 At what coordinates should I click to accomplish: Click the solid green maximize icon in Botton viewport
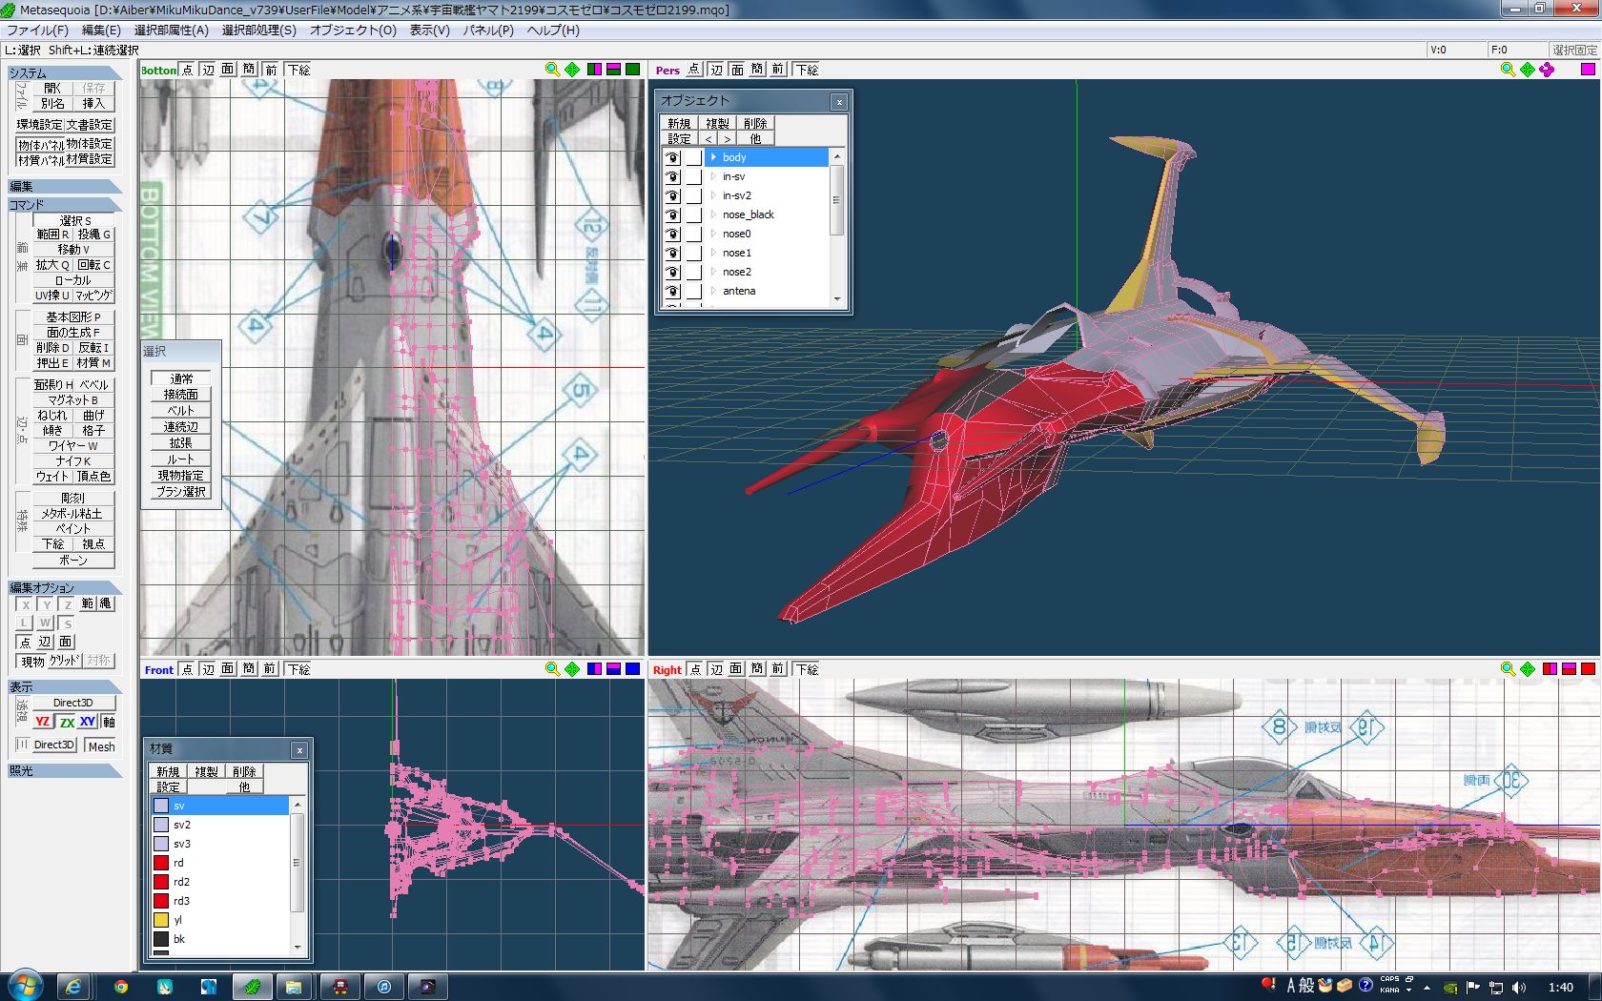(632, 70)
